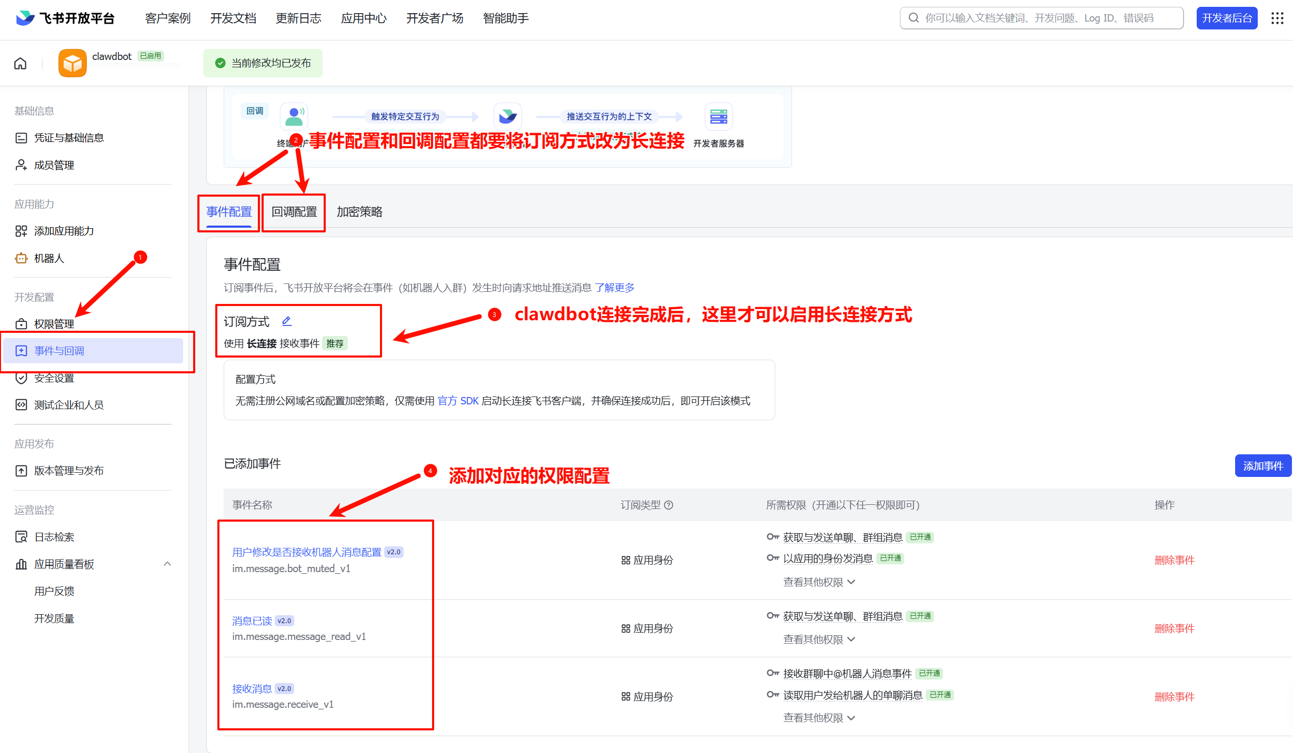Click the documentation search input field

[1041, 18]
